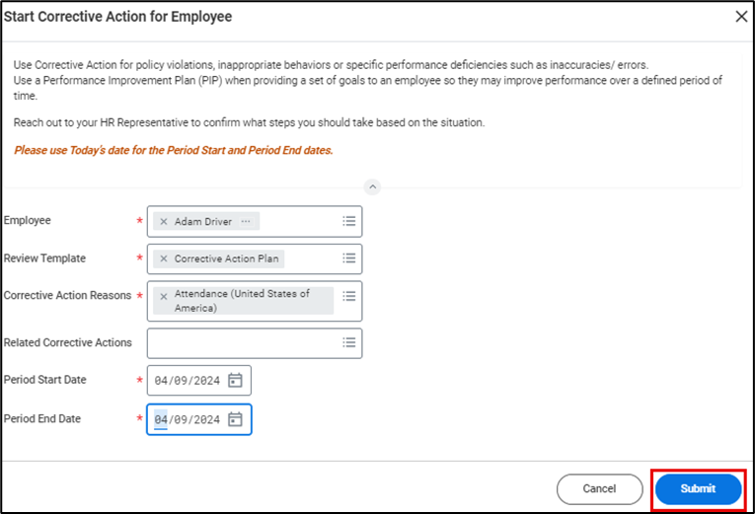Image resolution: width=755 pixels, height=514 pixels.
Task: Open Corrective Action Reasons prompt list icon
Action: coord(348,295)
